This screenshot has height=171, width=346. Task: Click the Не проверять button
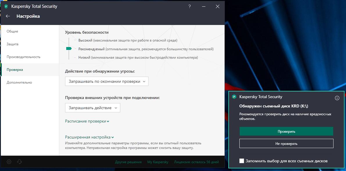pos(286,143)
